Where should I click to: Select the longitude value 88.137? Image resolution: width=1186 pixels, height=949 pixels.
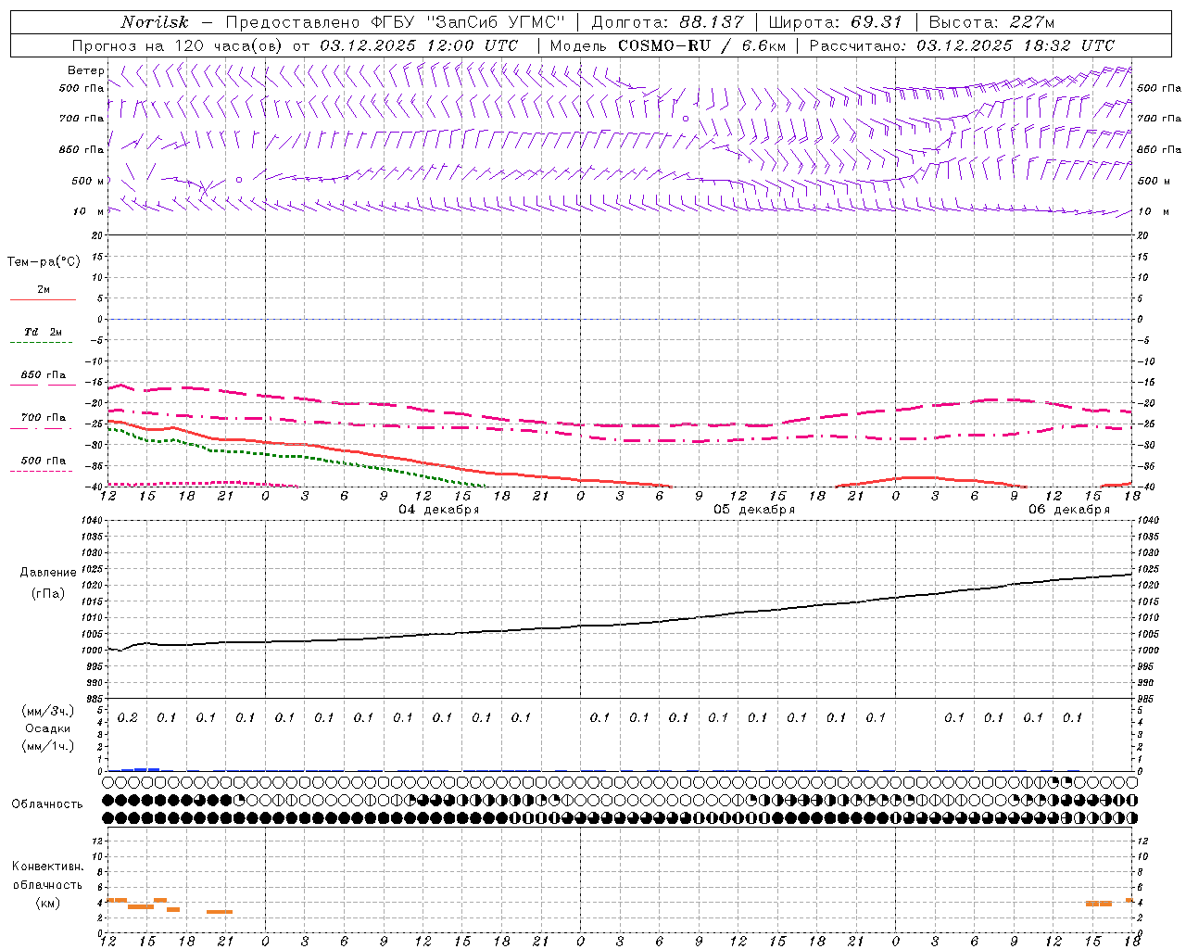pyautogui.click(x=712, y=22)
